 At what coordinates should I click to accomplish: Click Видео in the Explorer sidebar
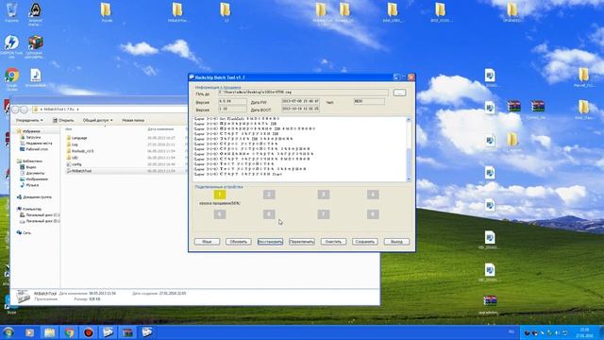click(x=27, y=167)
